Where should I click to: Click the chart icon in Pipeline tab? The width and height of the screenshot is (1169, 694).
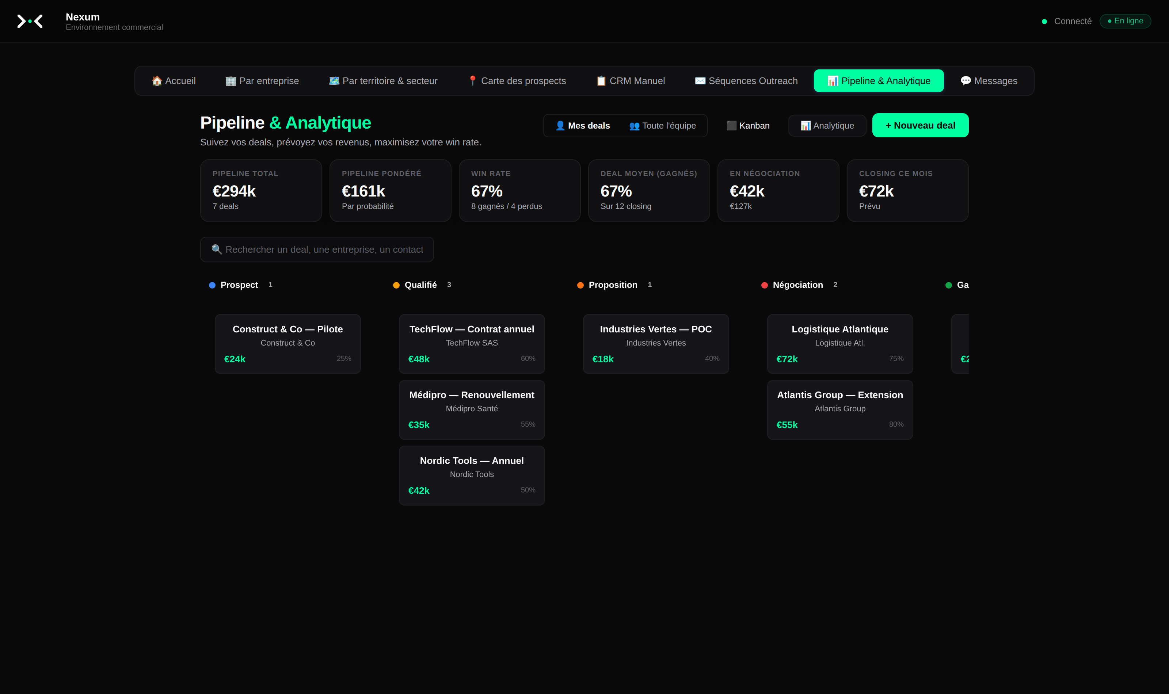[833, 81]
